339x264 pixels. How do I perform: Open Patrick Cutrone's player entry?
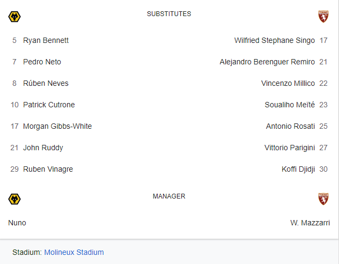(x=49, y=105)
